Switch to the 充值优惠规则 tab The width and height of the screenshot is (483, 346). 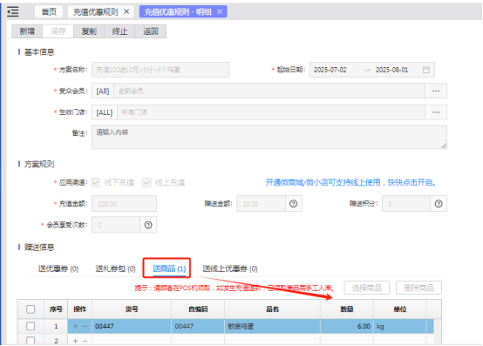(96, 11)
